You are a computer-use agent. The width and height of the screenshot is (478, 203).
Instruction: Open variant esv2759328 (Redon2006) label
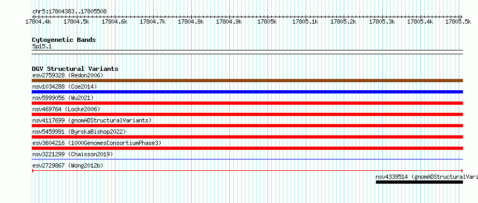pos(68,75)
